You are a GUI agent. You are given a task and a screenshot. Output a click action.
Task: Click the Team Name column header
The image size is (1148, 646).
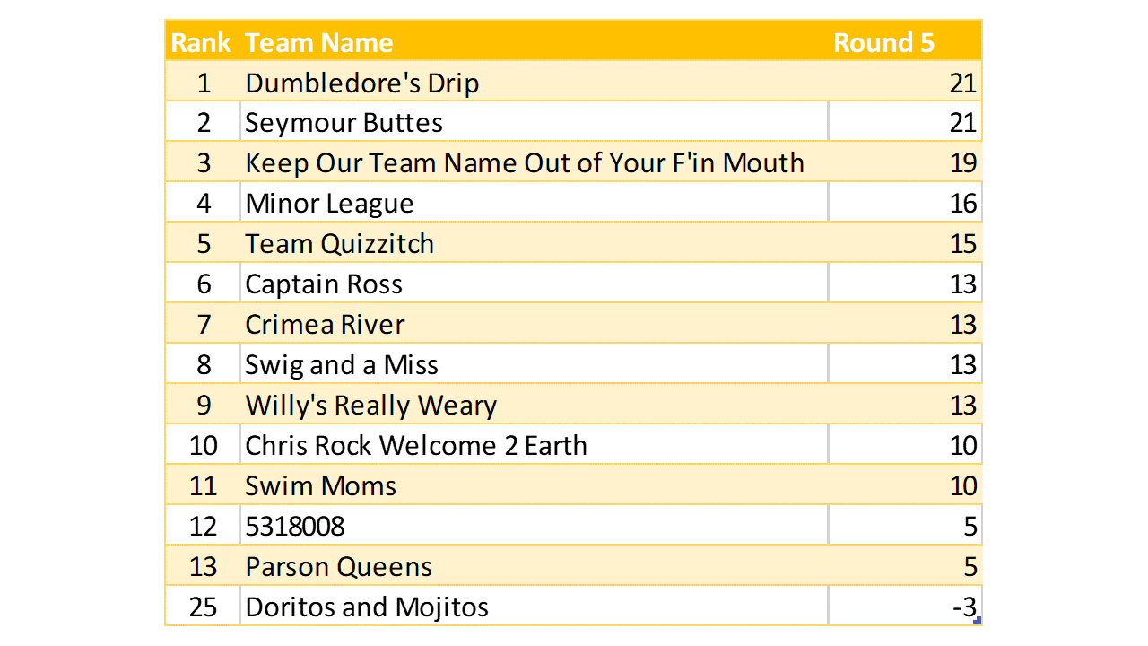319,42
